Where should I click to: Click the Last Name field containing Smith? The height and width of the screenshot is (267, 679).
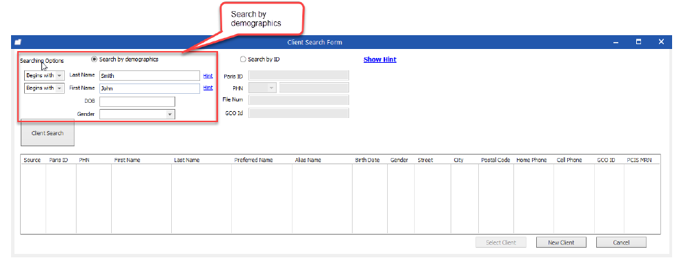click(150, 75)
